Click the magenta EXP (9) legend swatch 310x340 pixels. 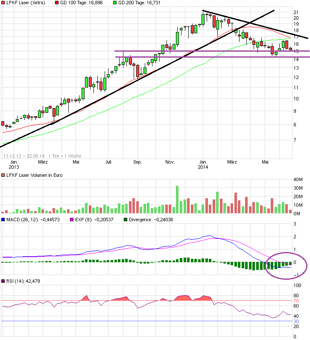pos(72,220)
